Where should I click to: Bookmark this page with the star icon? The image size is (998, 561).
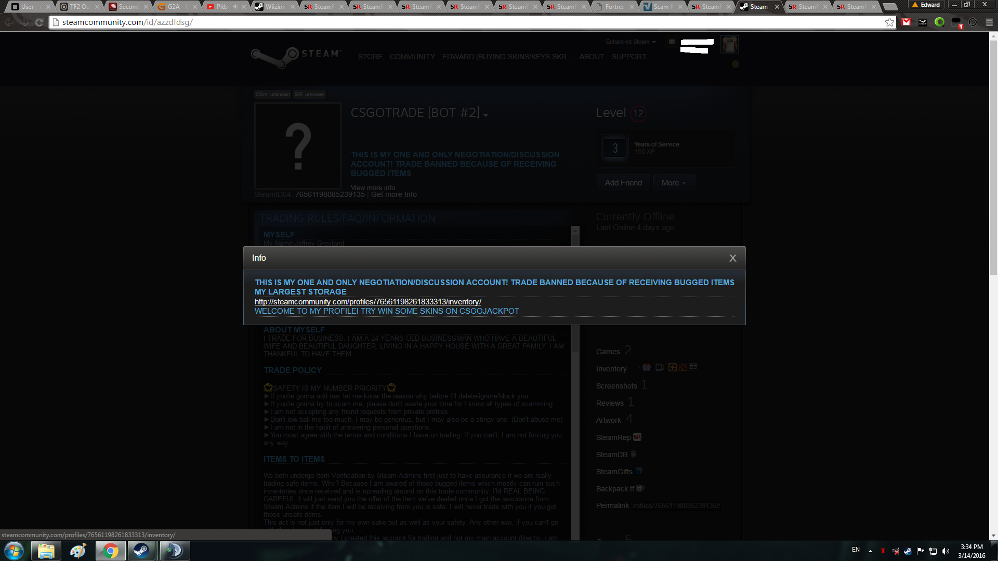click(889, 22)
